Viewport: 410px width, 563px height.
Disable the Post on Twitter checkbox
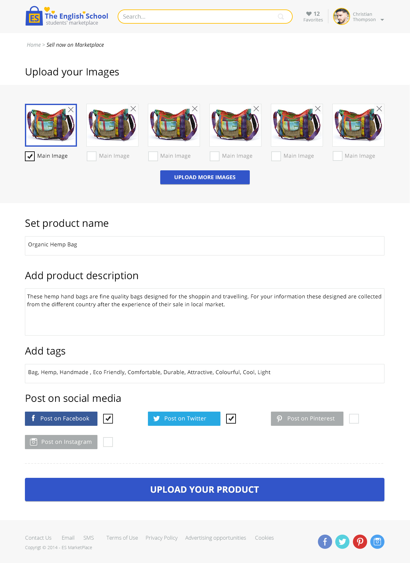(x=231, y=419)
